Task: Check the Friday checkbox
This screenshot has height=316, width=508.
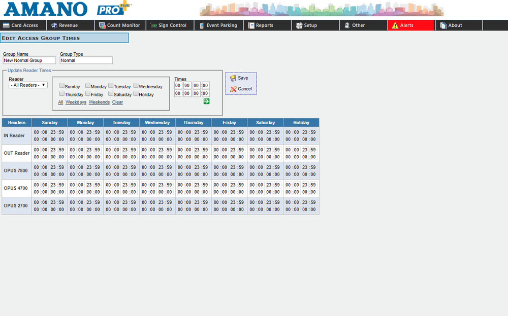Action: pyautogui.click(x=87, y=93)
